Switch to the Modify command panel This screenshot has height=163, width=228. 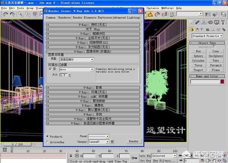coord(197,22)
